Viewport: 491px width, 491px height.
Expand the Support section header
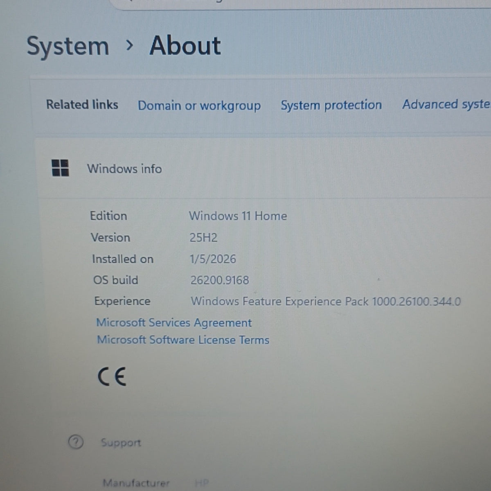(x=262, y=442)
